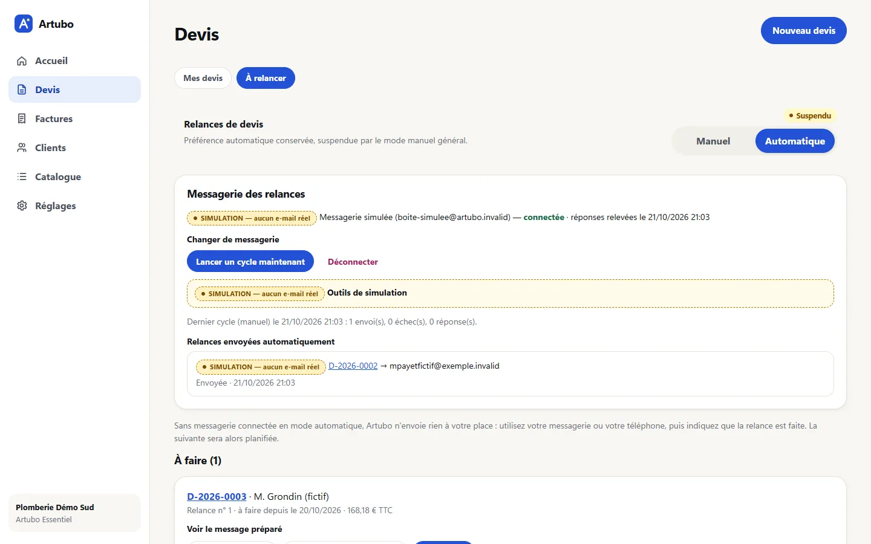Click the SIMULATION badge beside Messagerie simulée

point(252,218)
